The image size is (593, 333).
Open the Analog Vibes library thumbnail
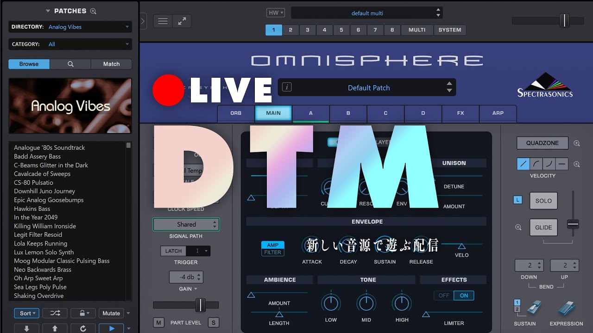[70, 106]
